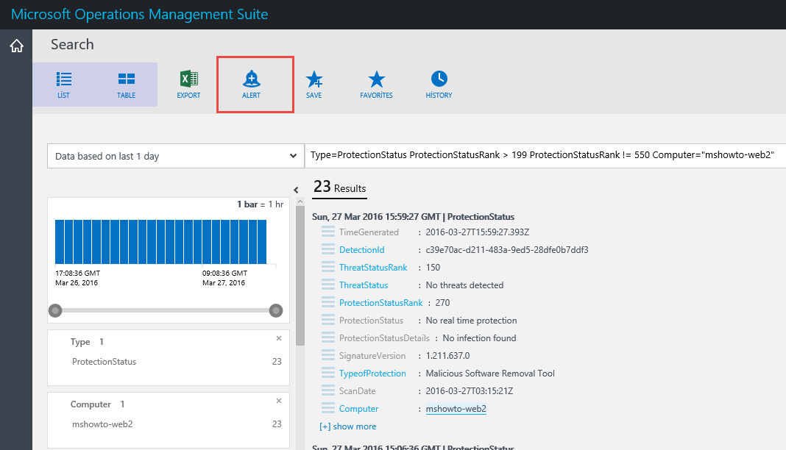Screen dimensions: 786x450
Task: Export results to Excel
Action: click(x=188, y=85)
